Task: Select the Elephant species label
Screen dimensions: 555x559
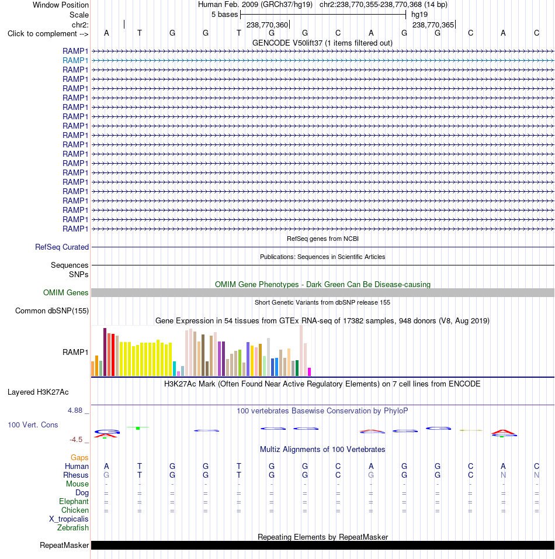Action: [74, 502]
